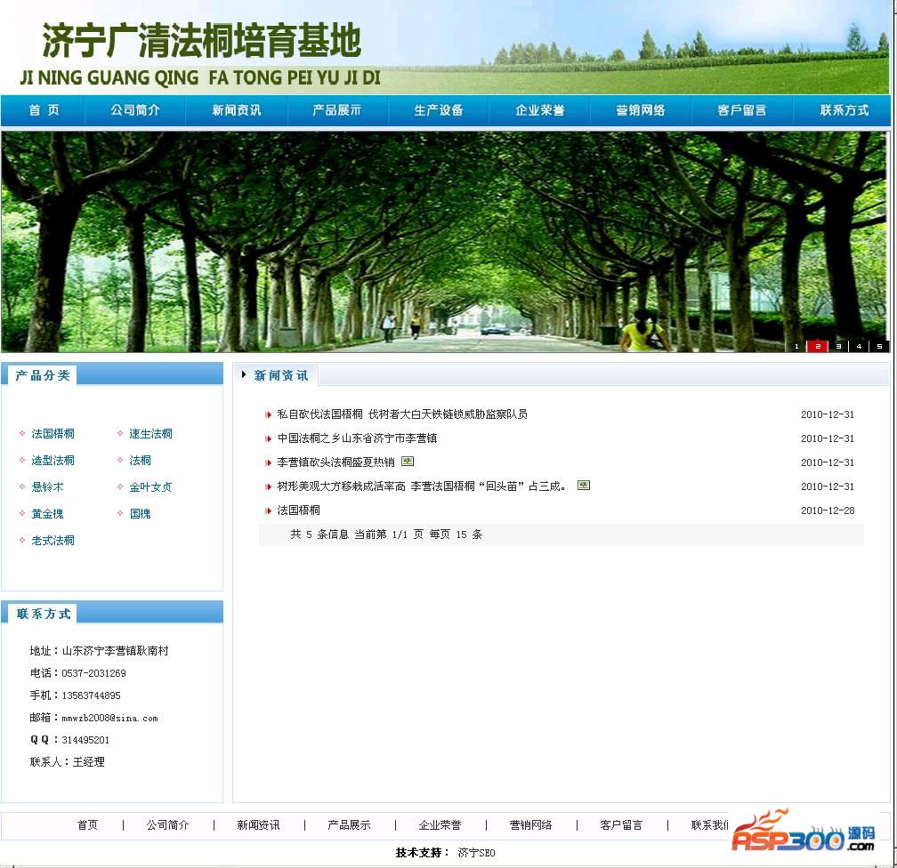Click red arrow bullet before 树形美观大方
The height and width of the screenshot is (868, 897).
point(268,486)
